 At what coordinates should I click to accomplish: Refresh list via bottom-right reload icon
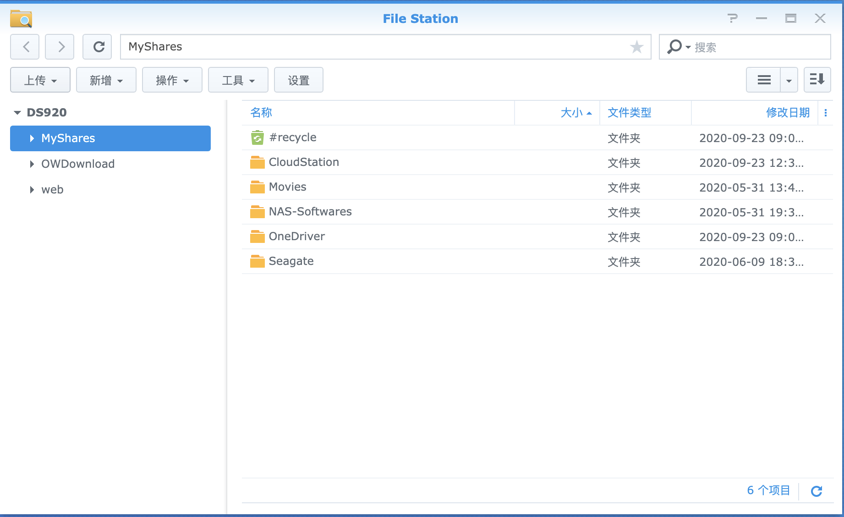pos(817,491)
